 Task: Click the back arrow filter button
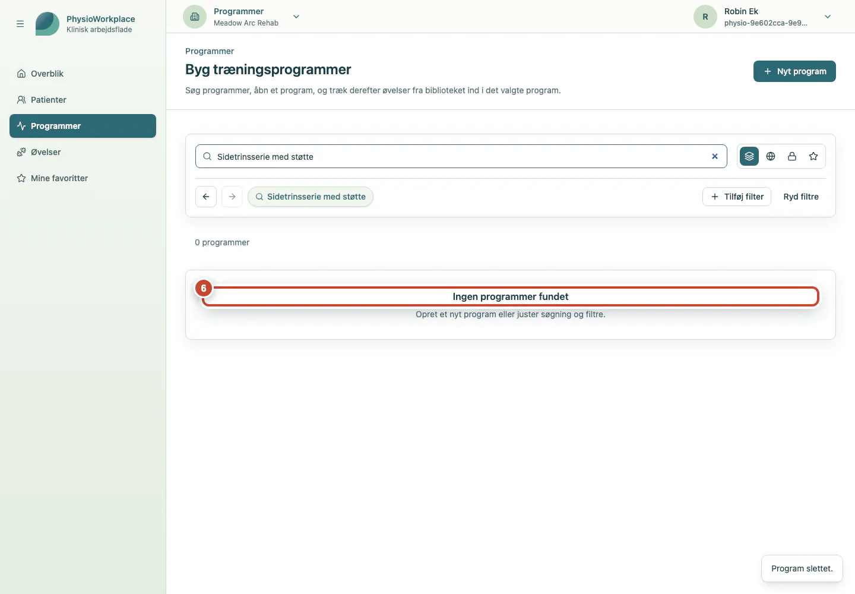206,197
